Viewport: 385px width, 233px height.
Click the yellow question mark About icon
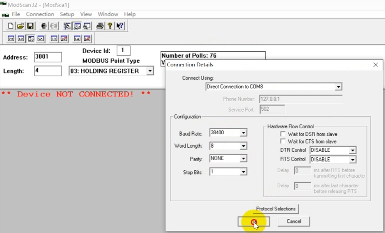(110, 26)
